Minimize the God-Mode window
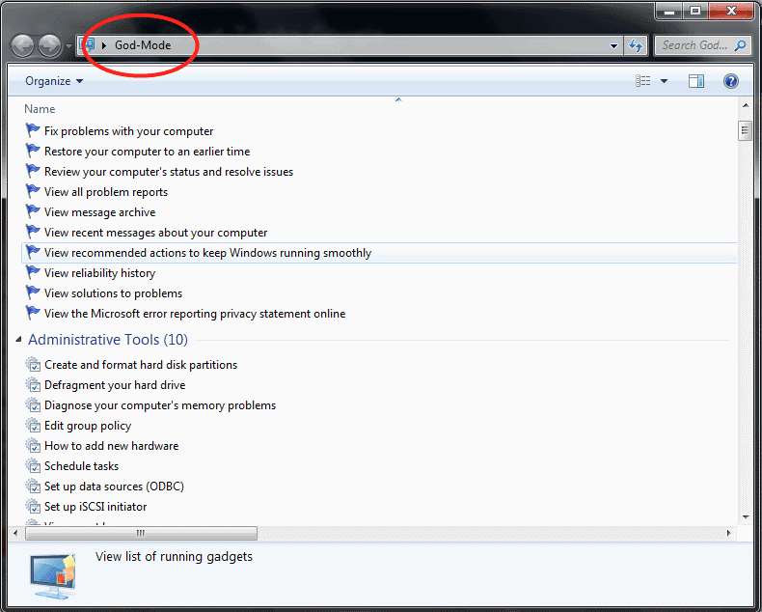The image size is (762, 612). click(x=669, y=12)
